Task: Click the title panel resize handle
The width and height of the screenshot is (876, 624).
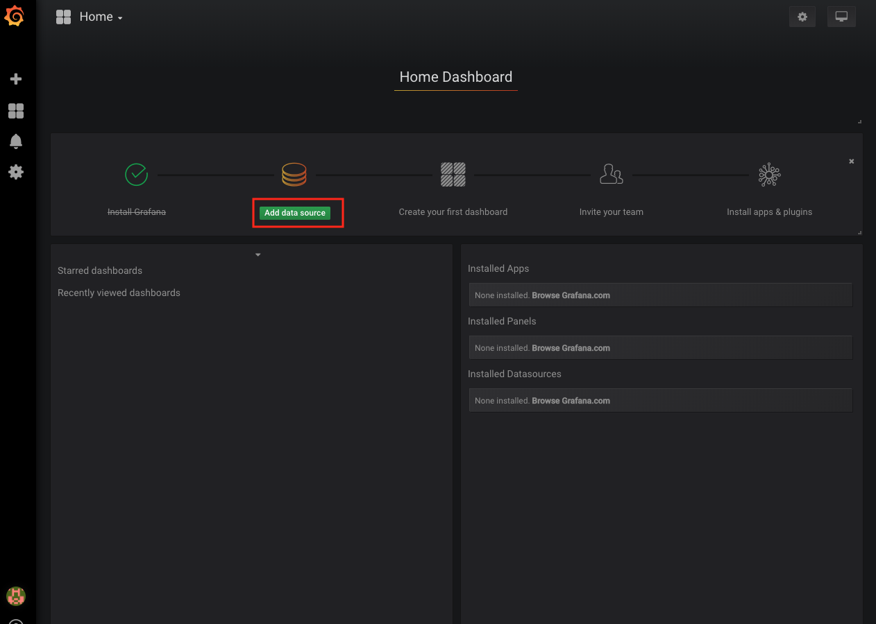Action: [859, 121]
